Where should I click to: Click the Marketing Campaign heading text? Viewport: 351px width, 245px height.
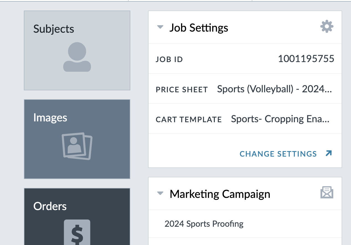pos(220,194)
